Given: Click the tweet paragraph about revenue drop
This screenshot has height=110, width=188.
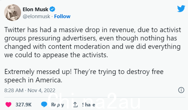Looking at the screenshot, I should tap(93, 42).
